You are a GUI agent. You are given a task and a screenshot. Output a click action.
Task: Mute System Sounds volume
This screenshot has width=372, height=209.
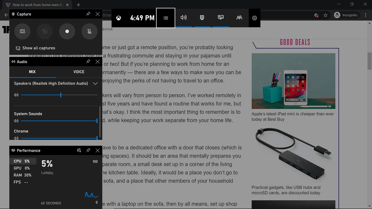[16, 121]
